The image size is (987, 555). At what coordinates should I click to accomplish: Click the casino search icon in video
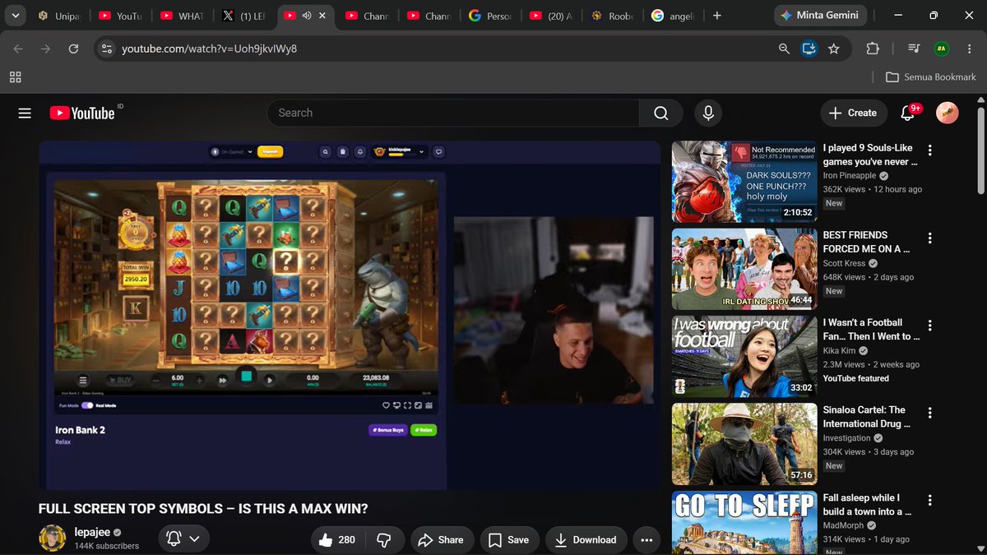(x=326, y=151)
